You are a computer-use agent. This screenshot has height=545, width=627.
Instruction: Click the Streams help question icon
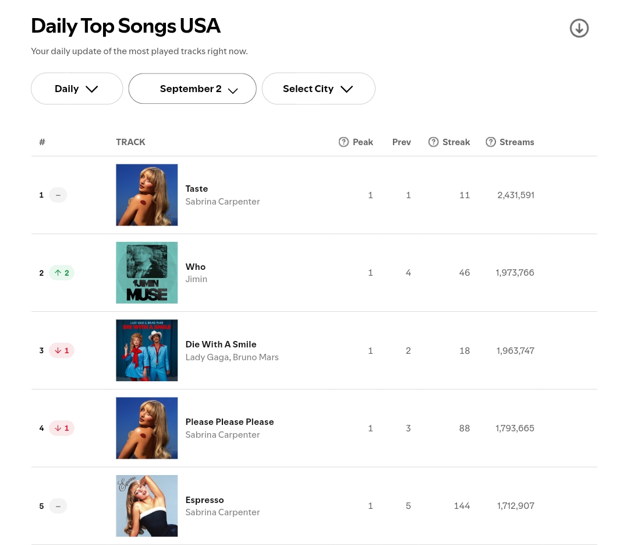click(491, 142)
